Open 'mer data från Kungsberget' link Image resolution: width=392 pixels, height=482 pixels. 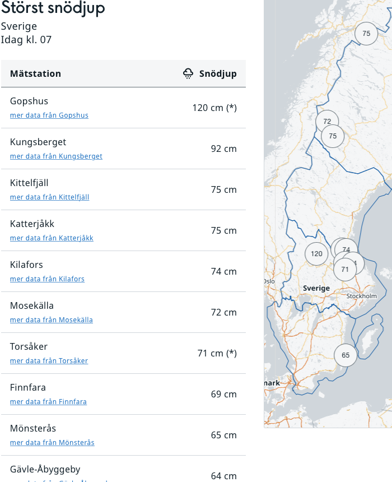pyautogui.click(x=56, y=156)
